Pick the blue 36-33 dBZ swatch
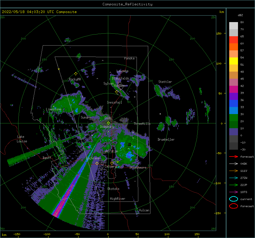255x238 pixels. click(233, 104)
